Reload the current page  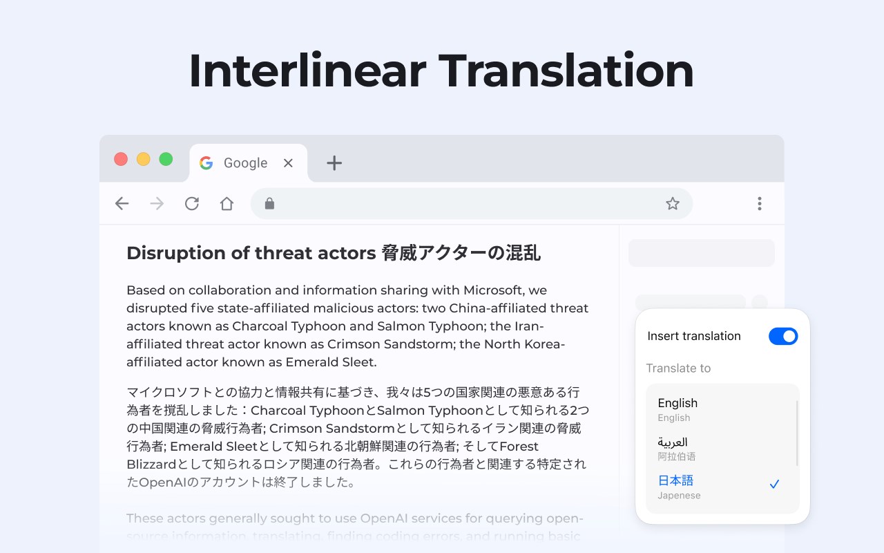(x=192, y=203)
